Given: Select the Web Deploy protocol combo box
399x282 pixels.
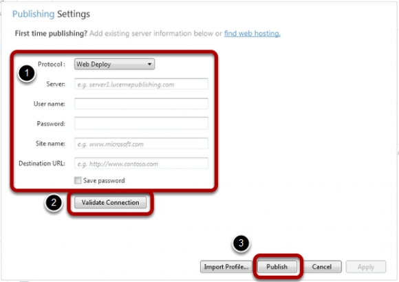Looking at the screenshot, I should (x=114, y=64).
